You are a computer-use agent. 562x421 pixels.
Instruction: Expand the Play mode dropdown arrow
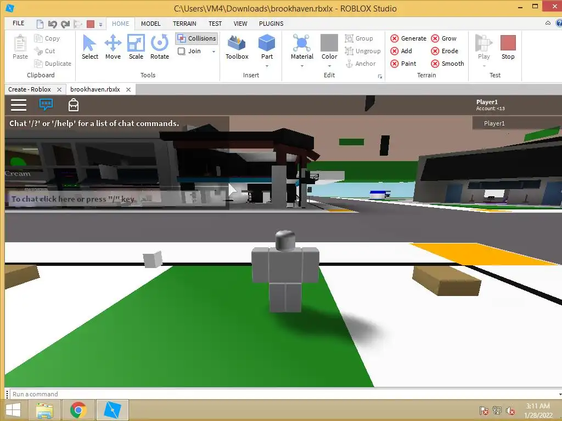click(484, 66)
